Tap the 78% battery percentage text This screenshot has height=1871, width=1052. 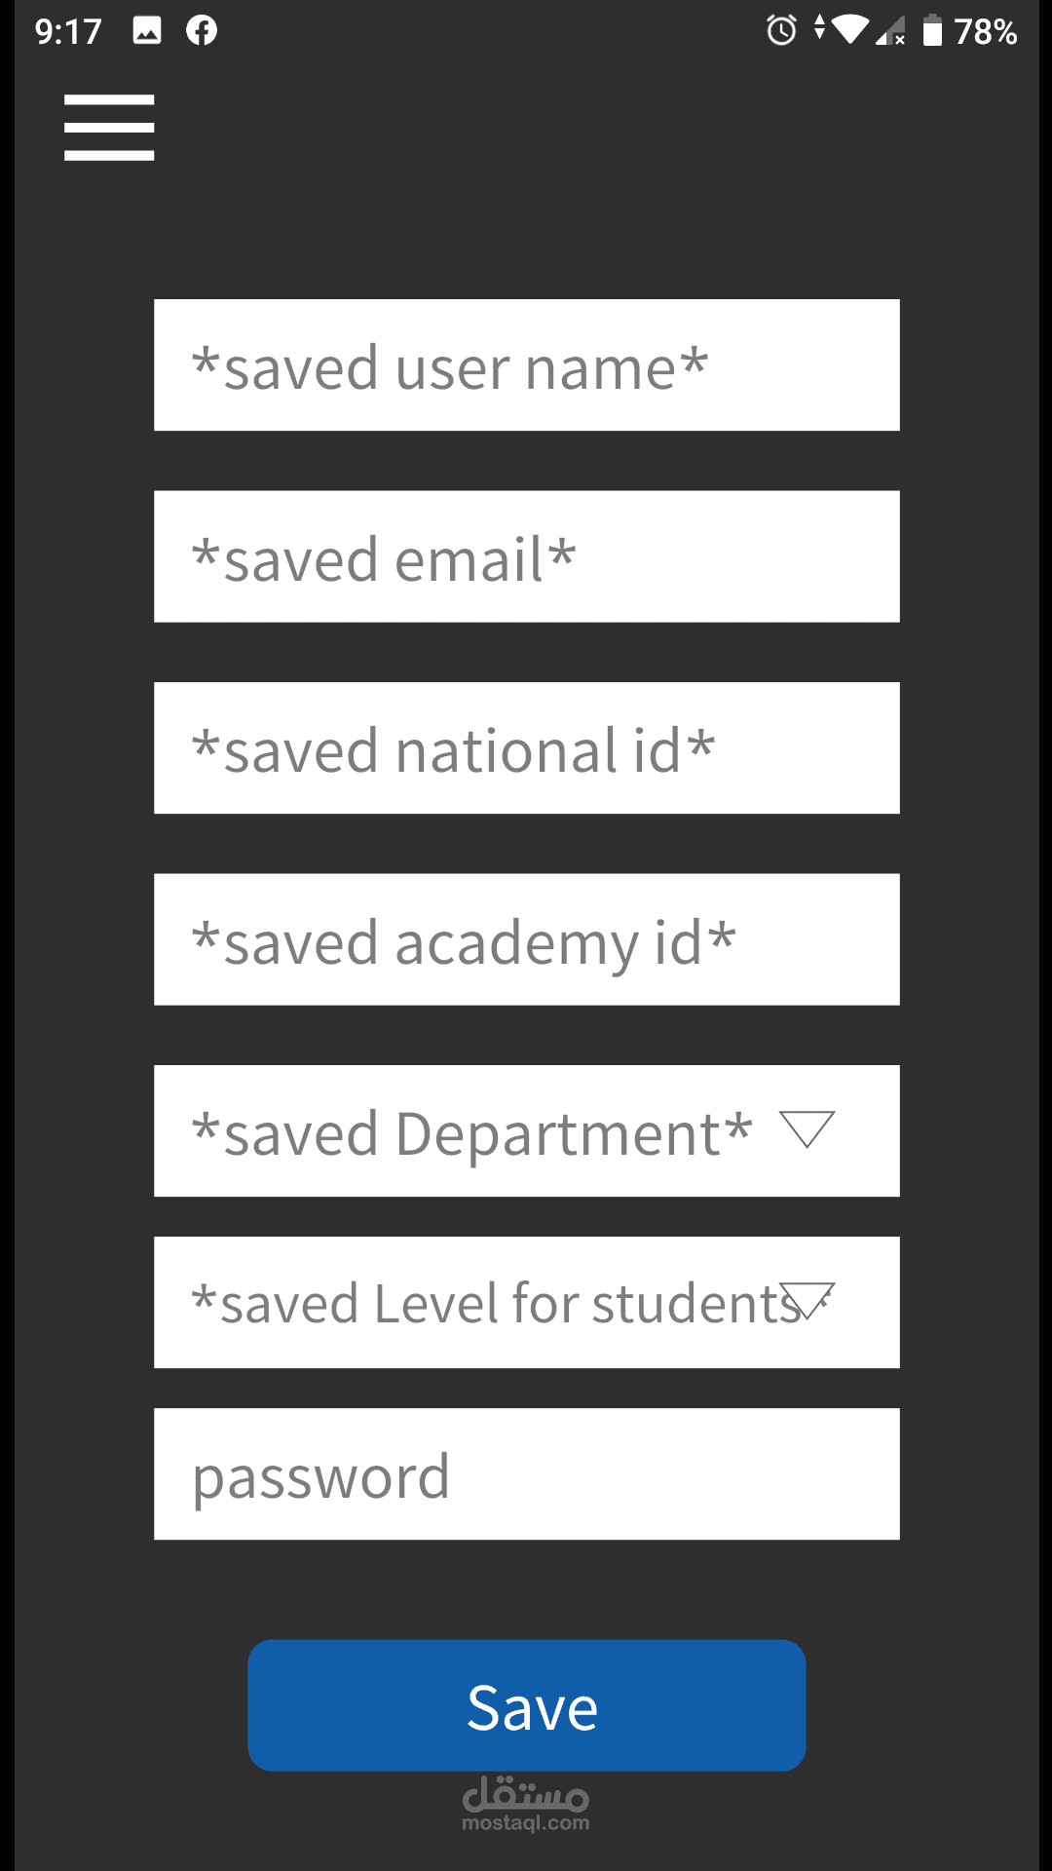986,32
